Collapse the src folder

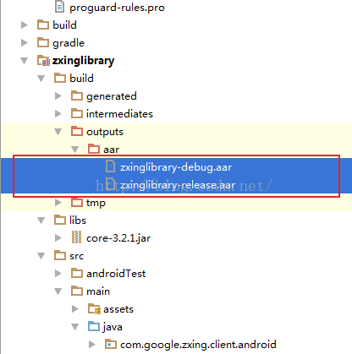tap(41, 256)
